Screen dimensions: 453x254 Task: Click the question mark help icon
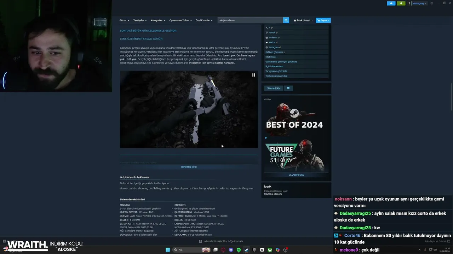coord(409,3)
